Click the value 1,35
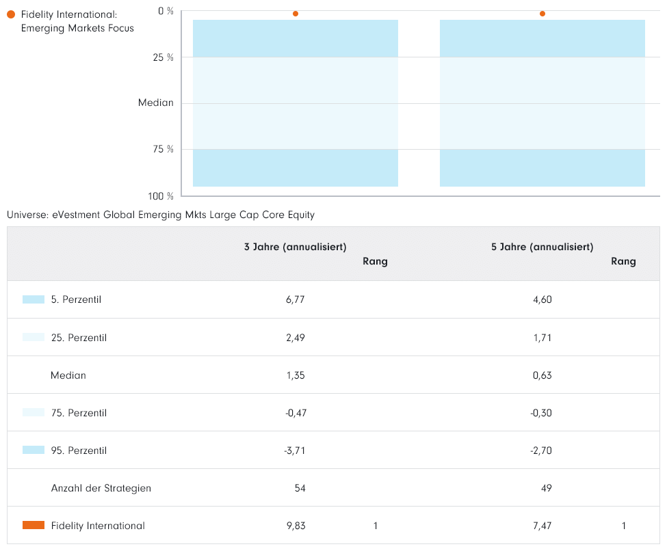This screenshot has height=551, width=667. (296, 375)
